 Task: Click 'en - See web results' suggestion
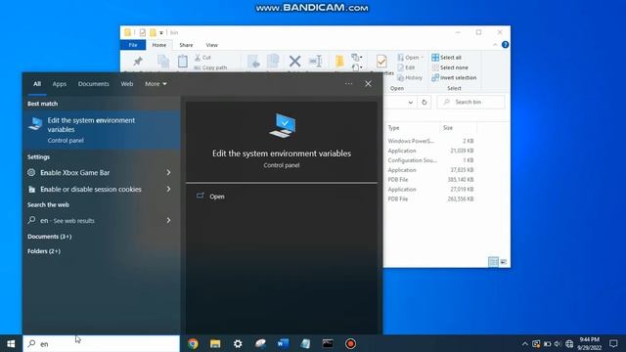[x=67, y=221]
